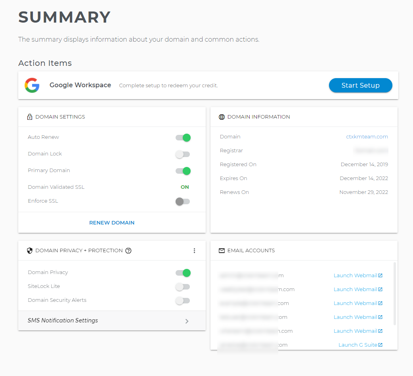Screen dimensions: 413x376
Task: Toggle off the Enforce SSL switch
Action: (183, 201)
